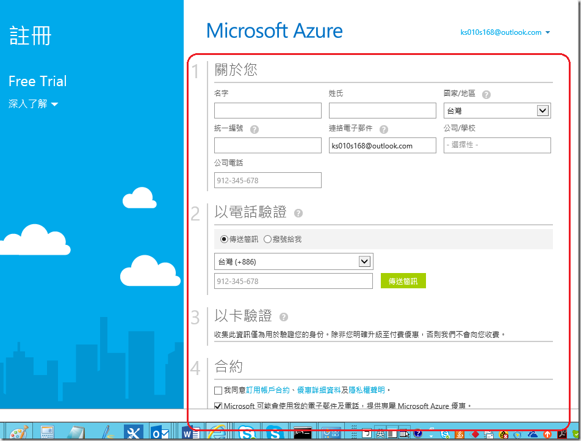Viewport: 581px width, 441px height.
Task: Click the 名字 input field
Action: 267,111
